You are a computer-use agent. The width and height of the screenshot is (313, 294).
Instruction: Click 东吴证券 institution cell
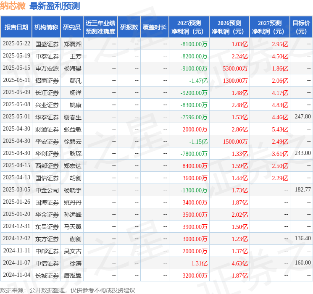[x=47, y=227]
